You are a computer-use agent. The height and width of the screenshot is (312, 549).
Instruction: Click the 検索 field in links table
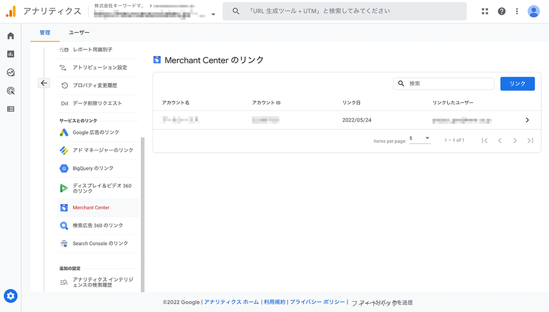click(x=444, y=83)
